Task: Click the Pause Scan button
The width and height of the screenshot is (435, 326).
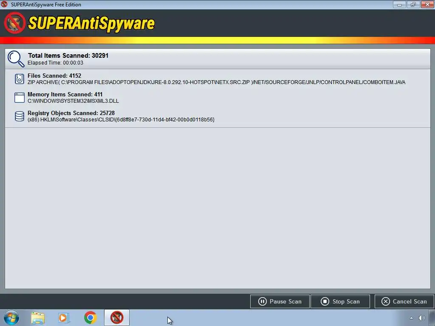Action: click(x=280, y=301)
